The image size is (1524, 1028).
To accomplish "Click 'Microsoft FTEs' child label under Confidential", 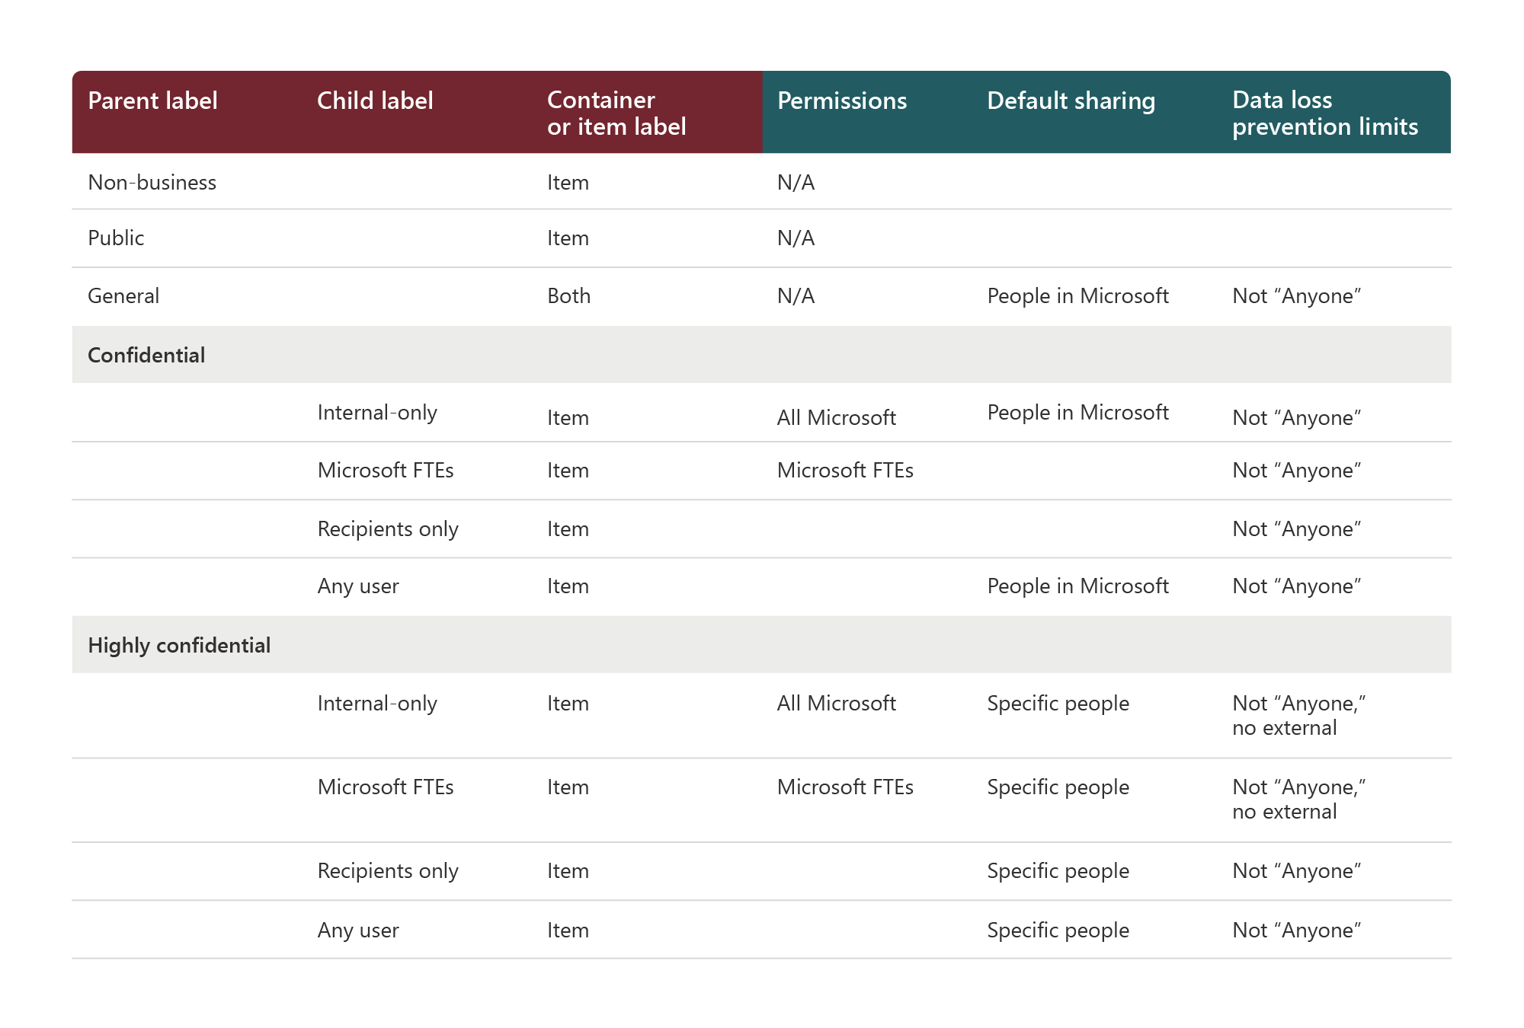I will point(386,471).
